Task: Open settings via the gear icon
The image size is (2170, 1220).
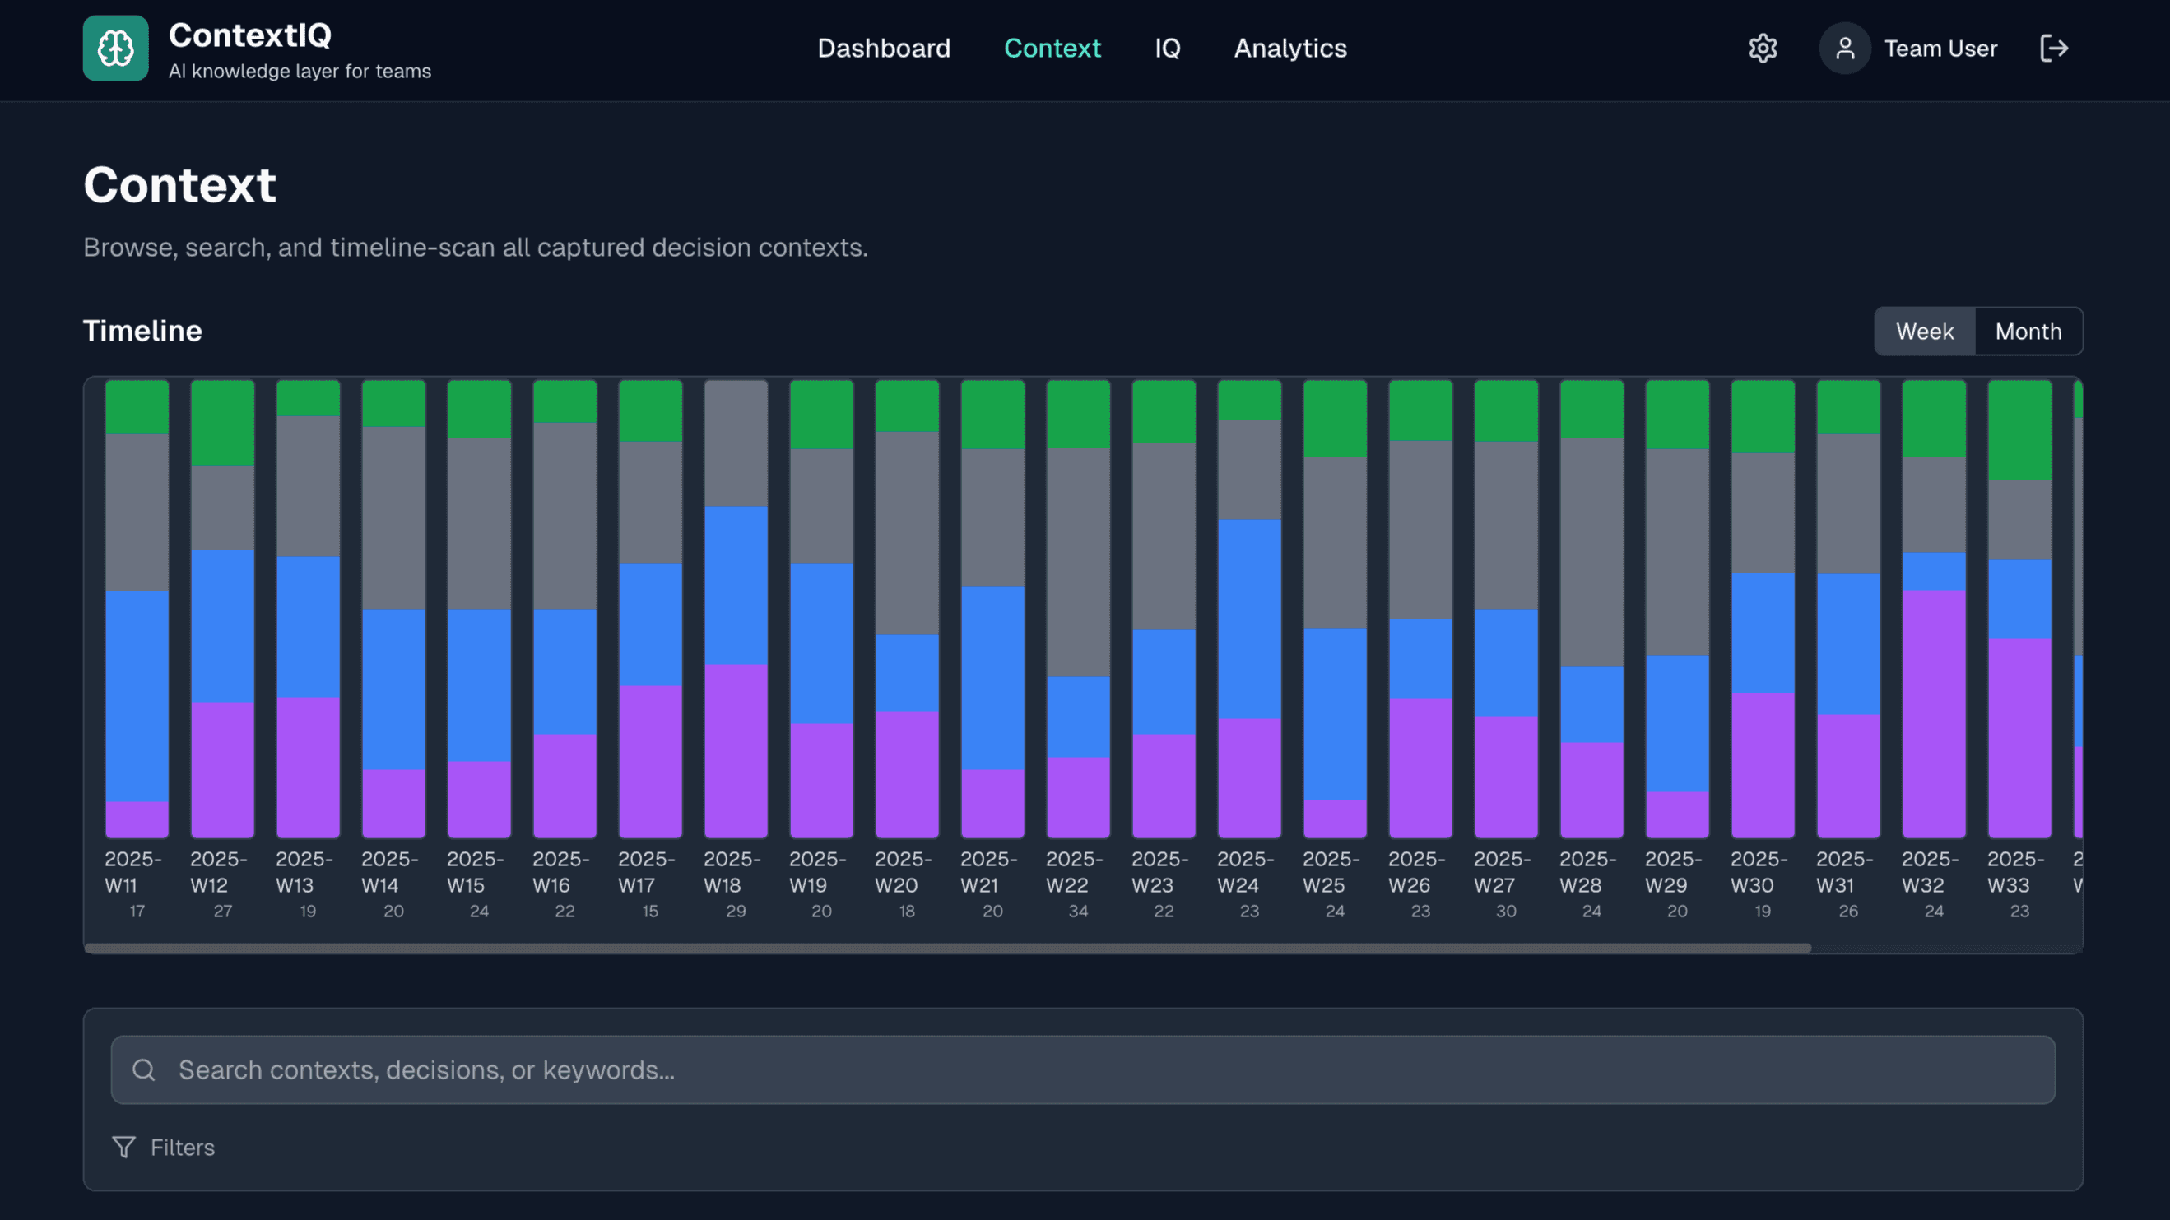Action: 1763,48
